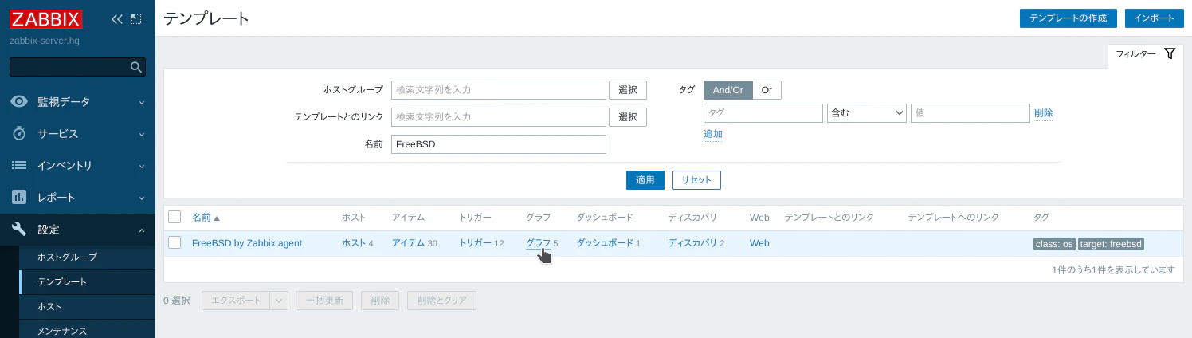The width and height of the screenshot is (1192, 338).
Task: Click the 一括更新 button
Action: click(x=324, y=301)
